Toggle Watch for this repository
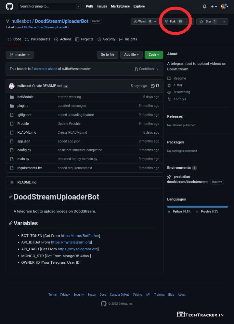 [140, 22]
